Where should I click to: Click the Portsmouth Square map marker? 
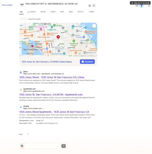[x=74, y=41]
